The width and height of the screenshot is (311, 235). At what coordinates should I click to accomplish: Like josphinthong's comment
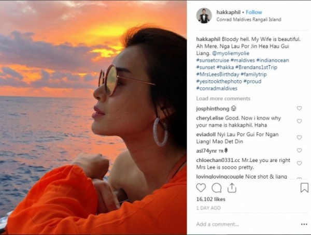(x=299, y=109)
